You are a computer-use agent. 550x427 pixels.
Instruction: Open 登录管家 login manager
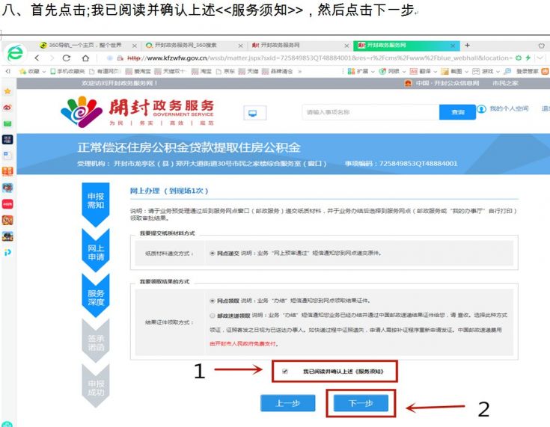pyautogui.click(x=522, y=71)
